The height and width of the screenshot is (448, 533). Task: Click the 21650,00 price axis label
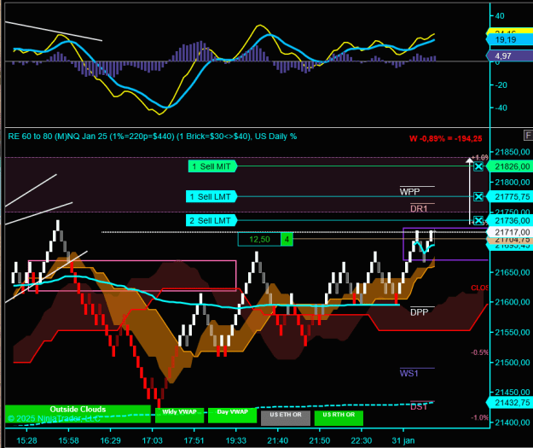513,272
